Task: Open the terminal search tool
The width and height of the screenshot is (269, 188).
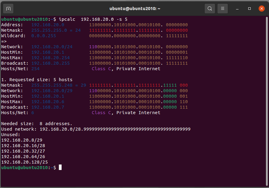Action: tap(209, 9)
